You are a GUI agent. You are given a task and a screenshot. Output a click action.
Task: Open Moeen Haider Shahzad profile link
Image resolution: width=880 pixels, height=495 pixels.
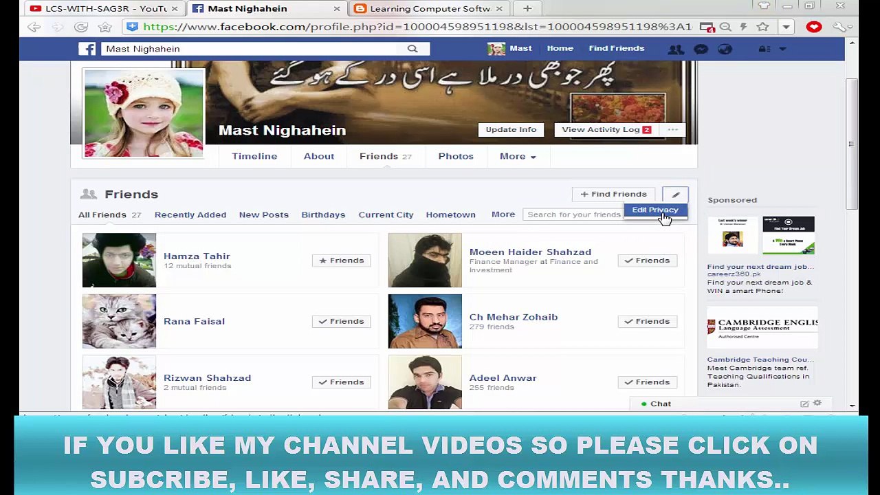[x=530, y=252]
